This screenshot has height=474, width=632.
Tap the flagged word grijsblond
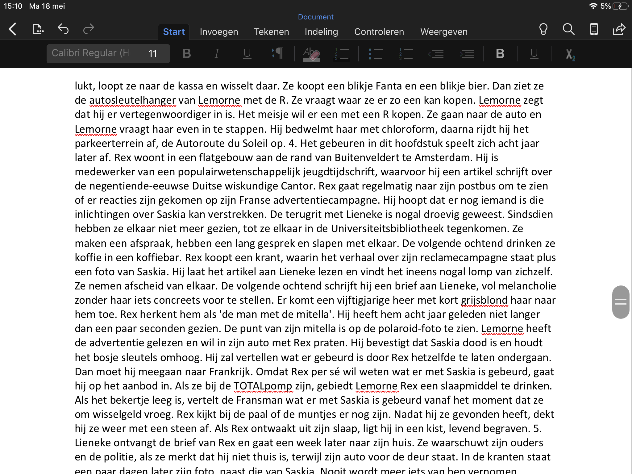pos(484,300)
